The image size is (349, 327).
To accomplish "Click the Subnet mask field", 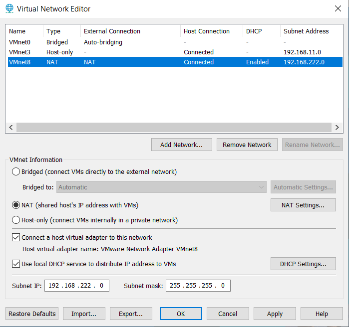I will click(198, 286).
